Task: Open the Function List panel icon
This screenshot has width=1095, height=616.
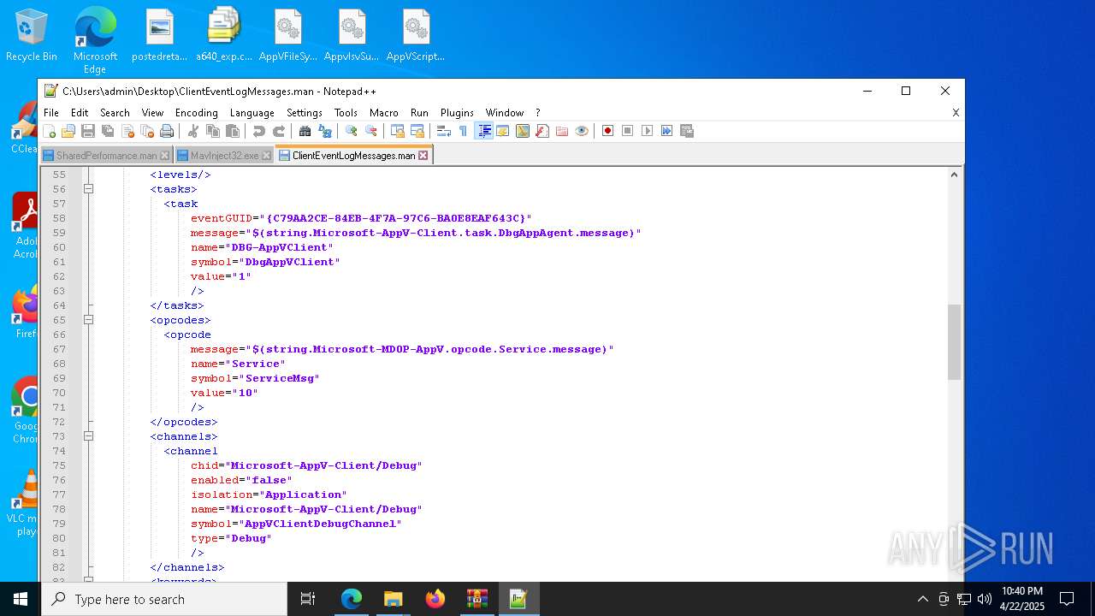Action: coord(542,131)
